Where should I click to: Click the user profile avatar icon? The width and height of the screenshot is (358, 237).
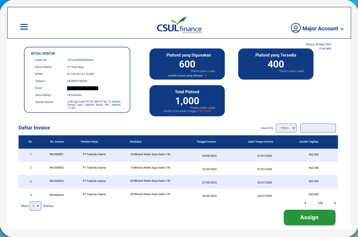coord(295,28)
